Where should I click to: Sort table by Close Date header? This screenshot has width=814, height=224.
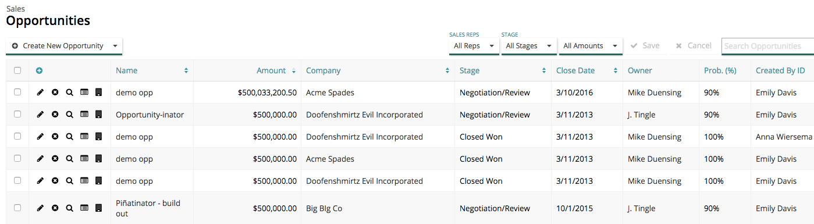pyautogui.click(x=586, y=70)
